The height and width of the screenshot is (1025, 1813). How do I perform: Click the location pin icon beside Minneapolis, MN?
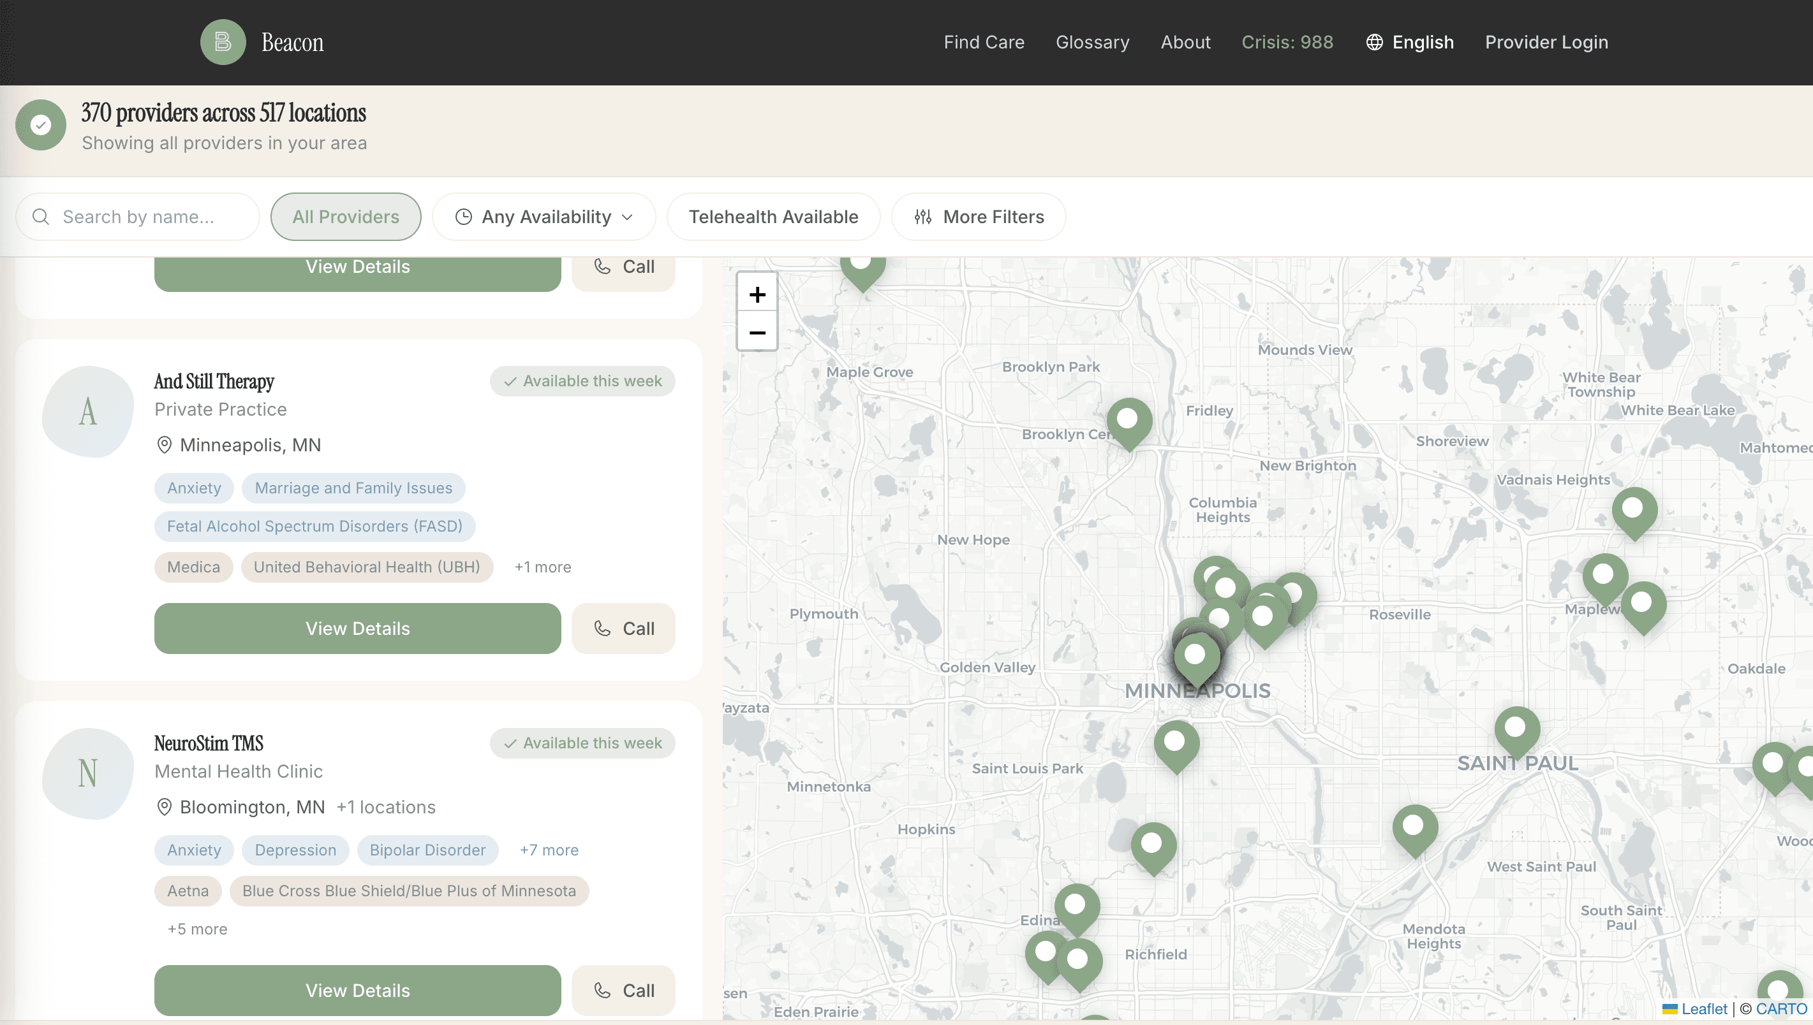point(164,445)
